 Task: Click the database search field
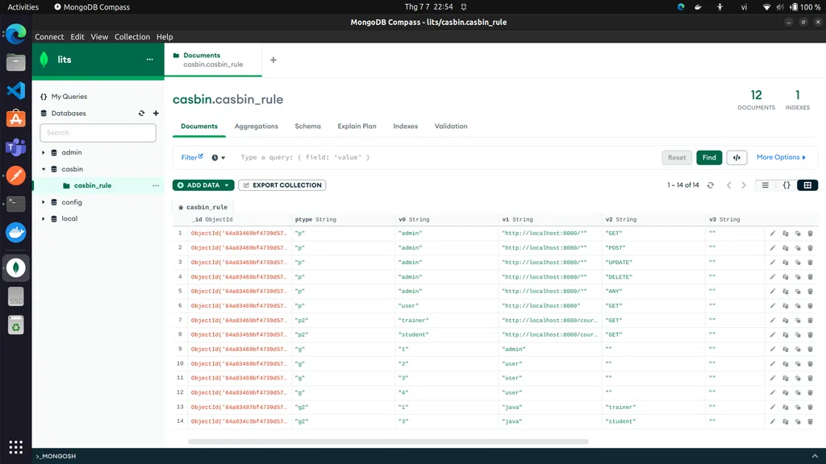98,133
